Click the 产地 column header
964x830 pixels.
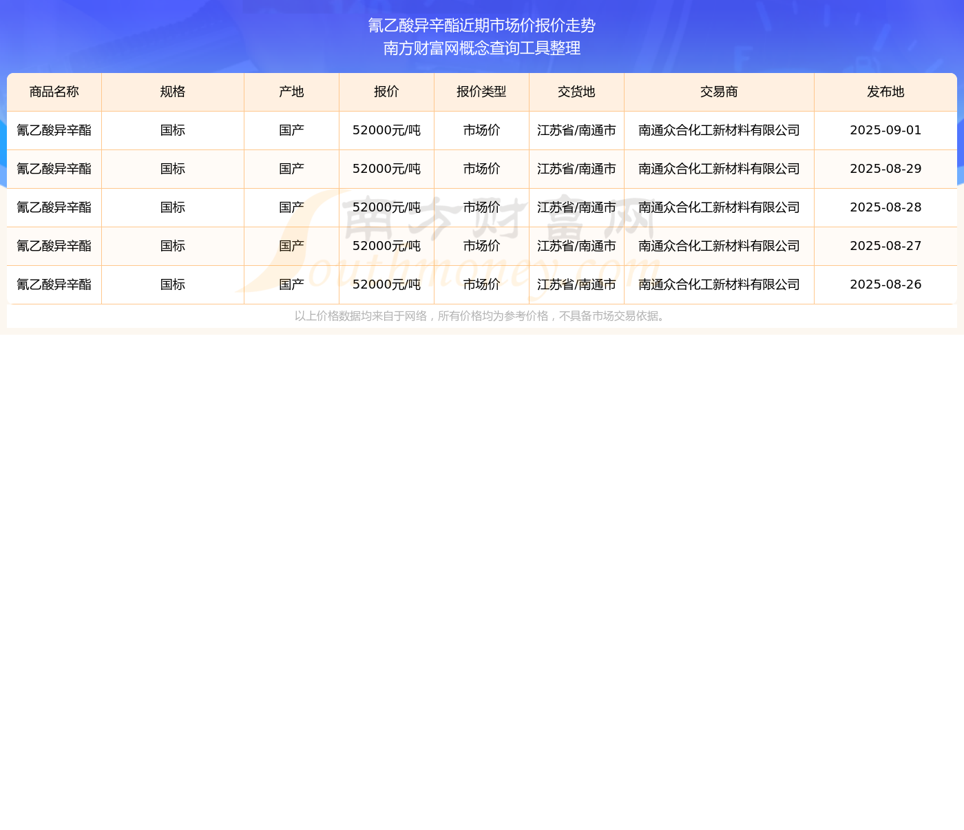291,92
